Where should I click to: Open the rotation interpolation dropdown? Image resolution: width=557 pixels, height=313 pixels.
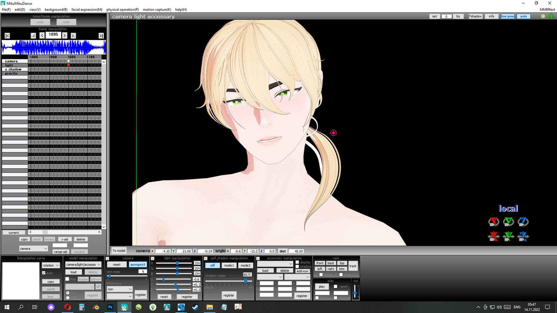click(51, 265)
